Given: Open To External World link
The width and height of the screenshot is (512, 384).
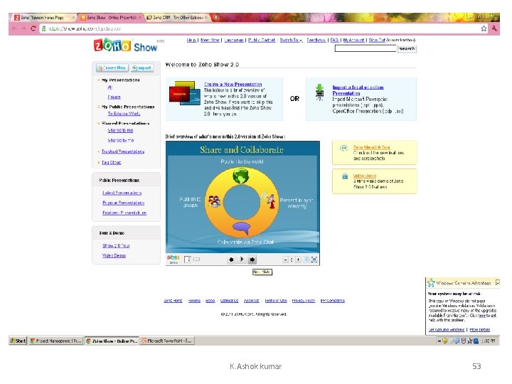Looking at the screenshot, I should coord(124,114).
